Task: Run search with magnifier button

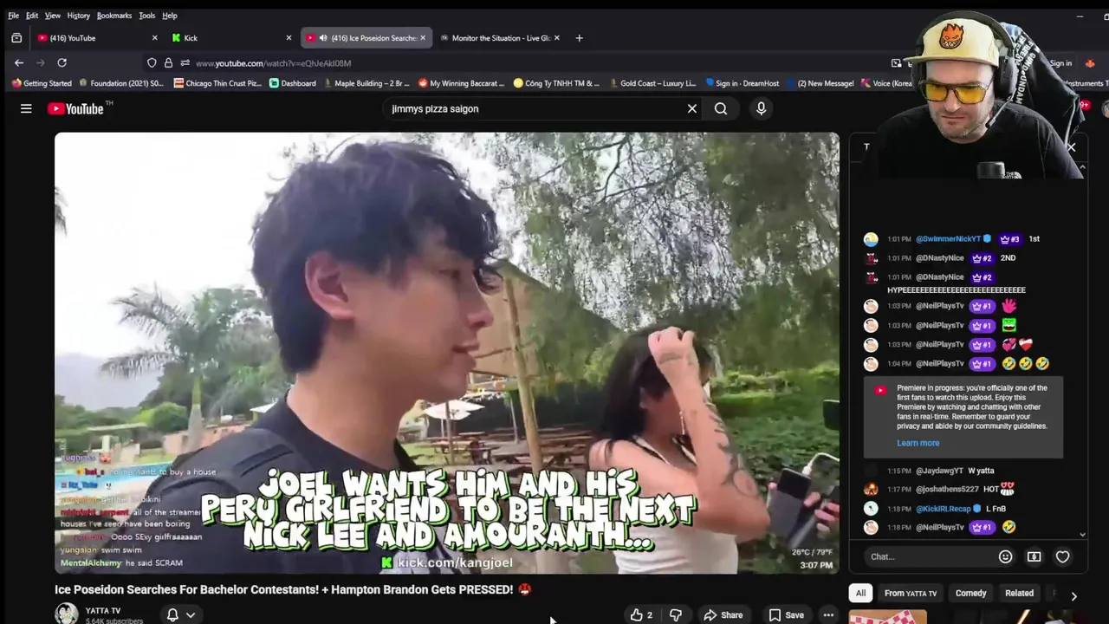Action: coord(721,108)
